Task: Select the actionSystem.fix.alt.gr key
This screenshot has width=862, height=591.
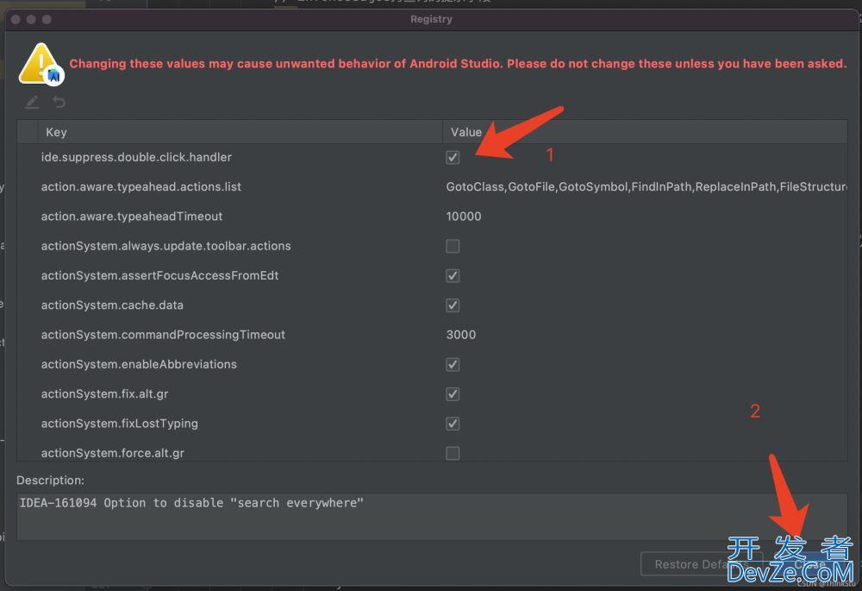Action: (x=104, y=394)
